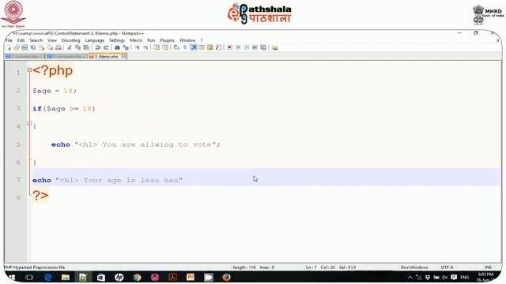Open the Edit menu

point(21,40)
